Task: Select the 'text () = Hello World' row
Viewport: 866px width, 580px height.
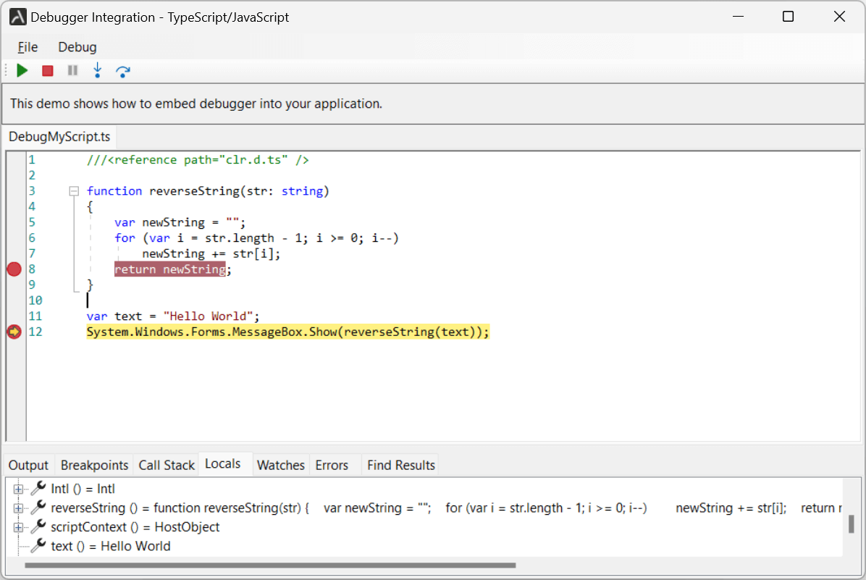Action: [x=111, y=546]
